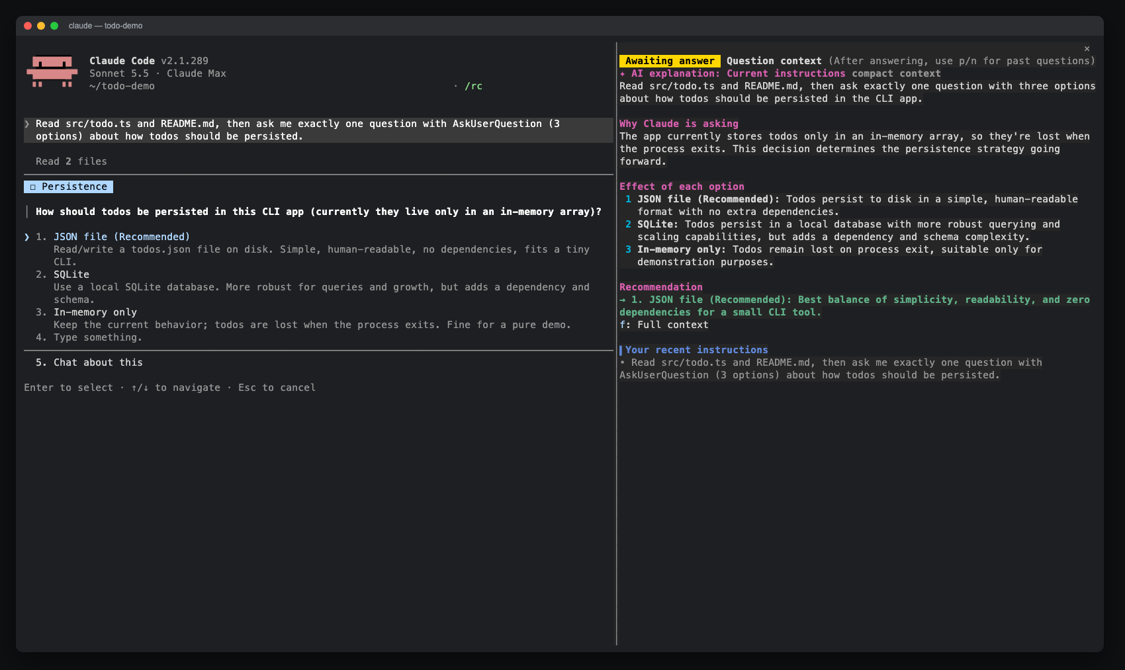Expand the Read 2 files summary

(71, 161)
